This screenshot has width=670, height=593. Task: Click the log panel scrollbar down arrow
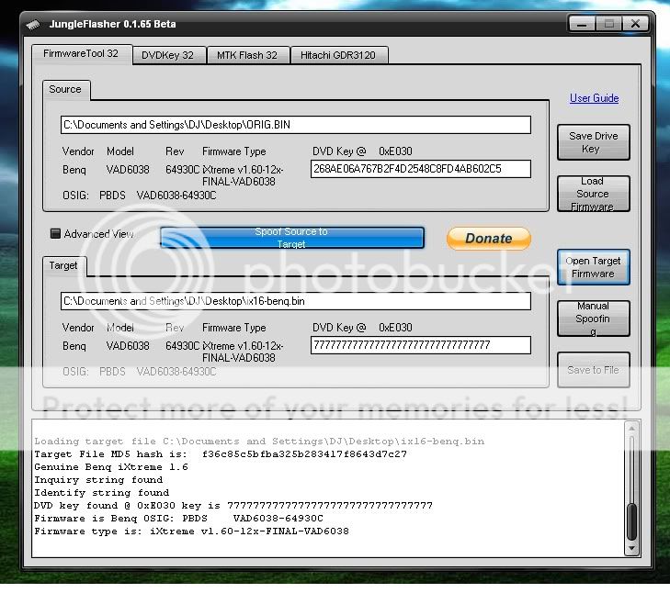pos(631,548)
